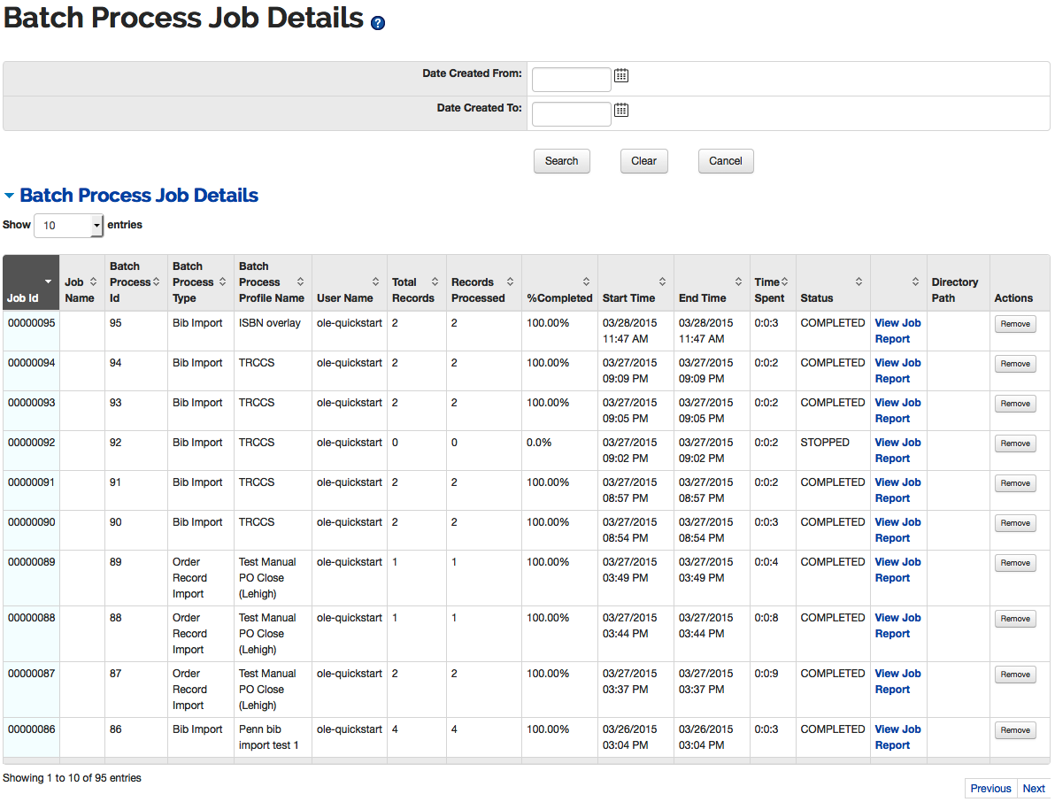Remove job 00000089 from the list

click(1014, 563)
